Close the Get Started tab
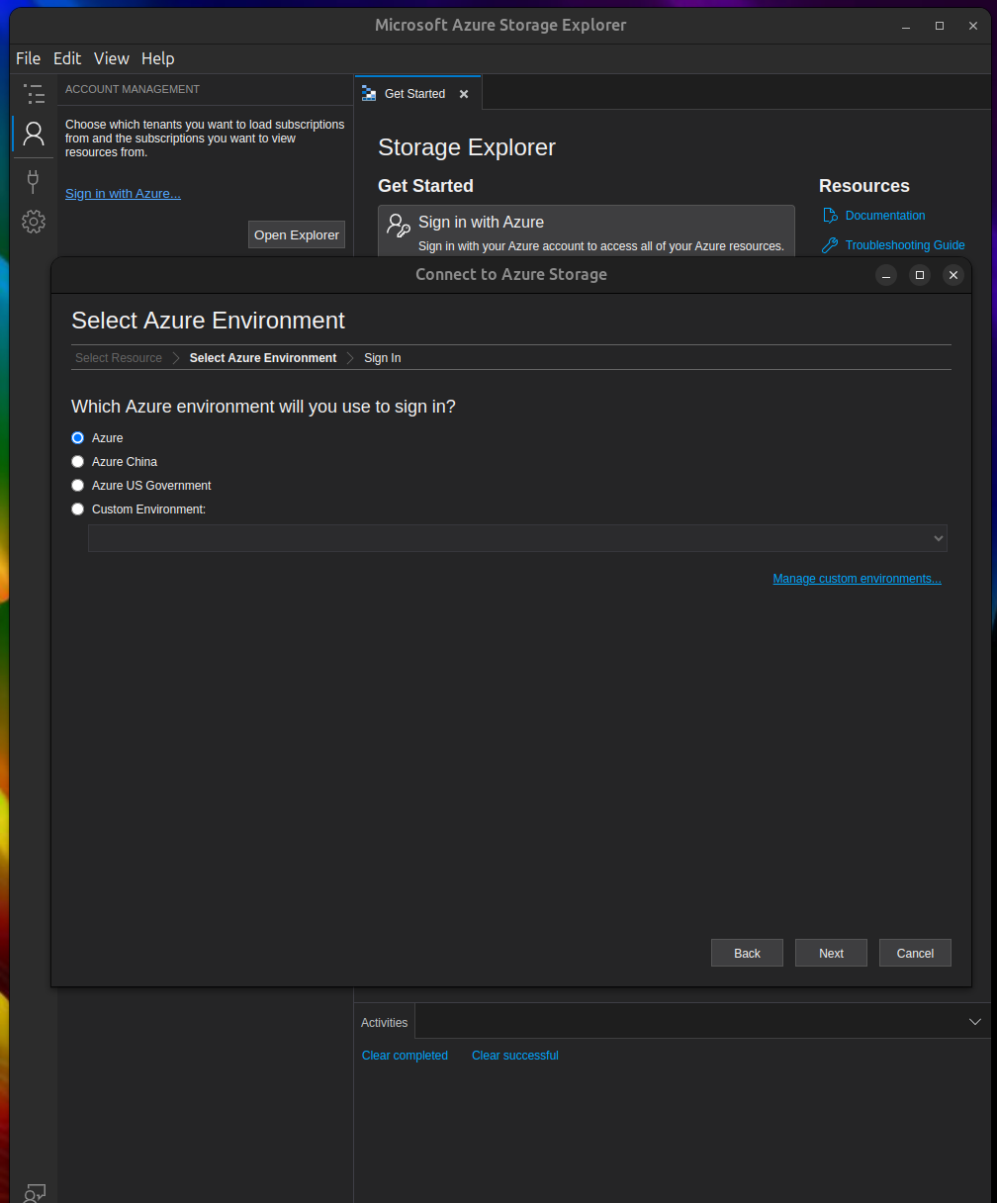The height and width of the screenshot is (1203, 997). click(463, 94)
